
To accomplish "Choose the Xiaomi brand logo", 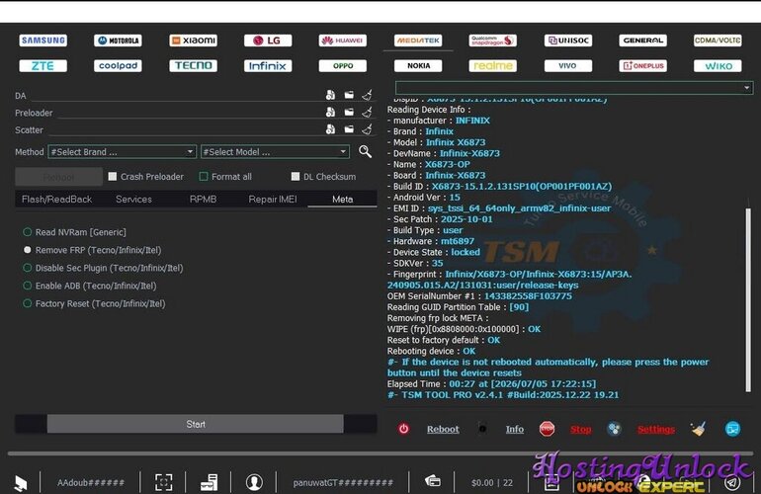I will 193,41.
